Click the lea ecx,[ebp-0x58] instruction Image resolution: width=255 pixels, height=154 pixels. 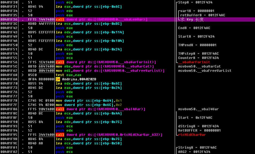(x=89, y=143)
